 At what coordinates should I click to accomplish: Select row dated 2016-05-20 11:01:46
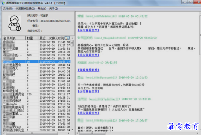[37, 81]
